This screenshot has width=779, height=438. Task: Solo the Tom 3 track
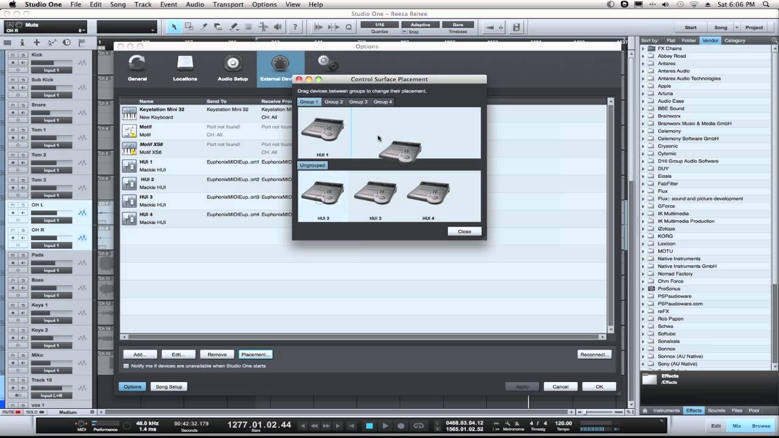(23, 180)
